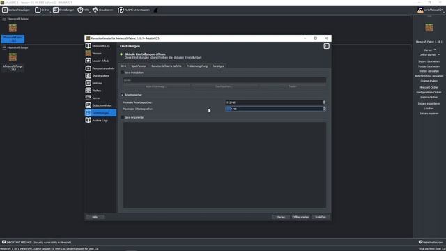Click the IMPORTANT MESSAGE news icon
The image size is (446, 251).
click(3, 242)
